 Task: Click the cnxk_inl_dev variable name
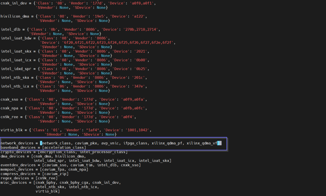[x=14, y=3]
